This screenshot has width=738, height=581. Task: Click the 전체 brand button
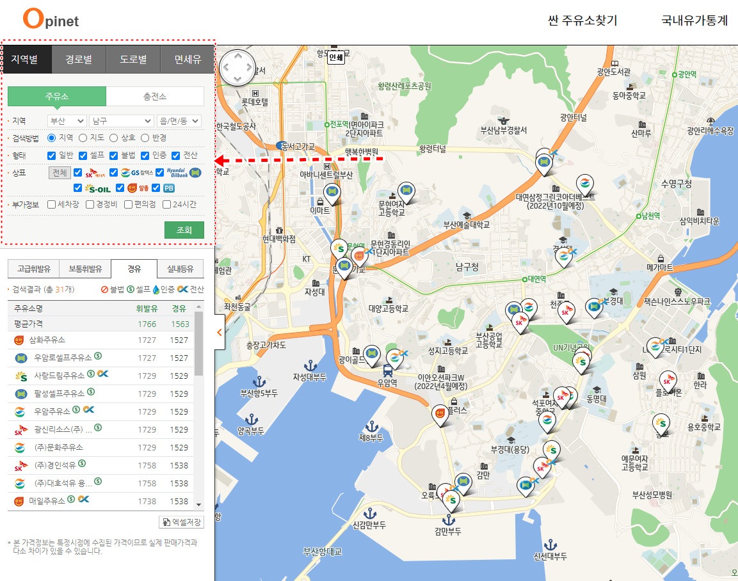click(x=60, y=173)
